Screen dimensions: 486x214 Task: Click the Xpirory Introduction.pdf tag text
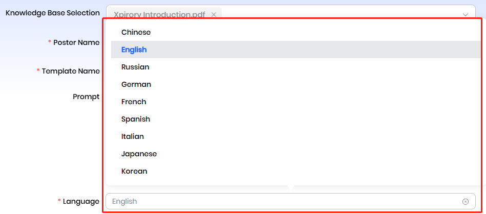(x=159, y=15)
